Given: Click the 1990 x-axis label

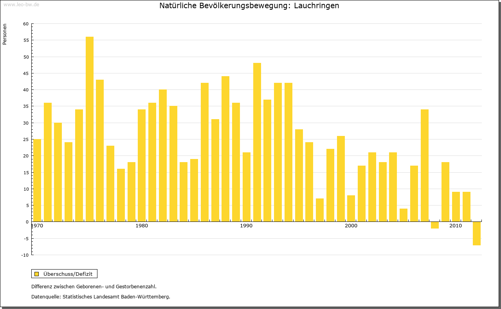Looking at the screenshot, I should 246,226.
